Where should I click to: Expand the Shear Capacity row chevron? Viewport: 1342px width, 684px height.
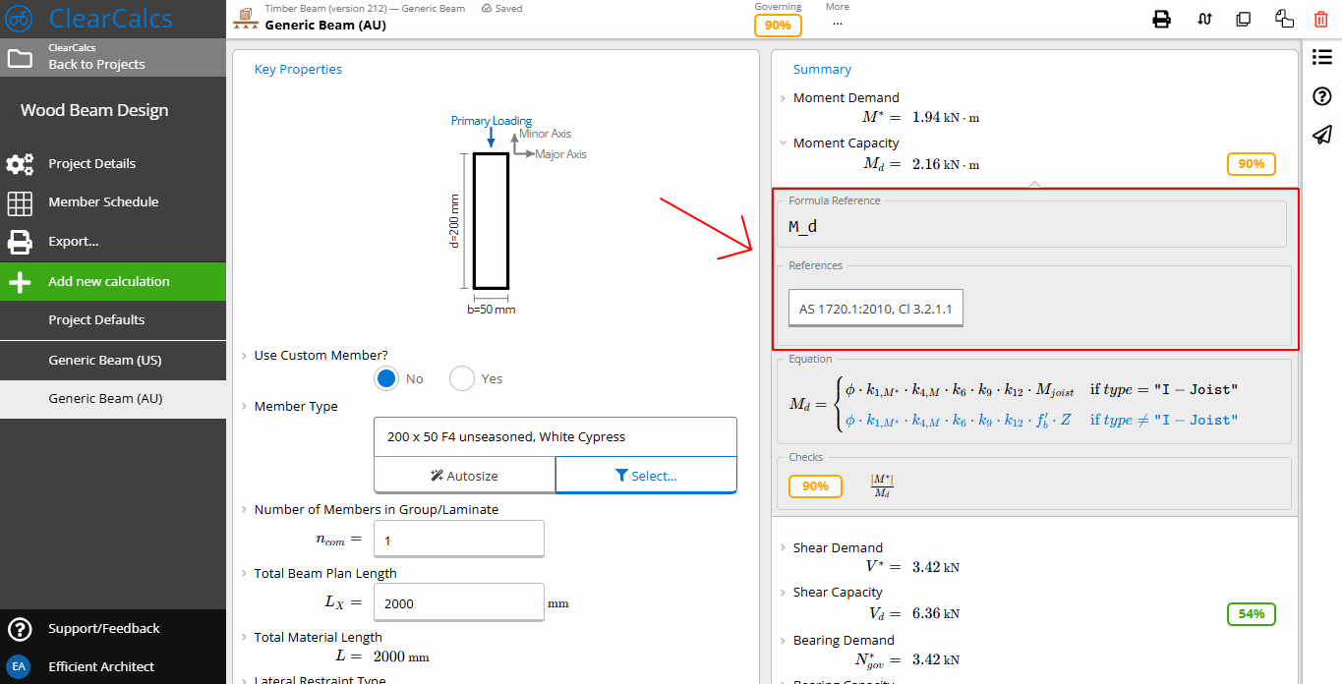(783, 593)
